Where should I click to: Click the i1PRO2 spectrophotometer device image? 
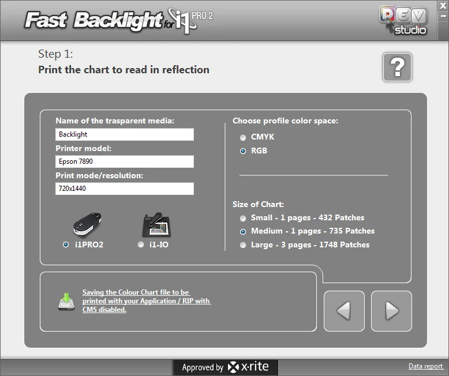click(87, 225)
